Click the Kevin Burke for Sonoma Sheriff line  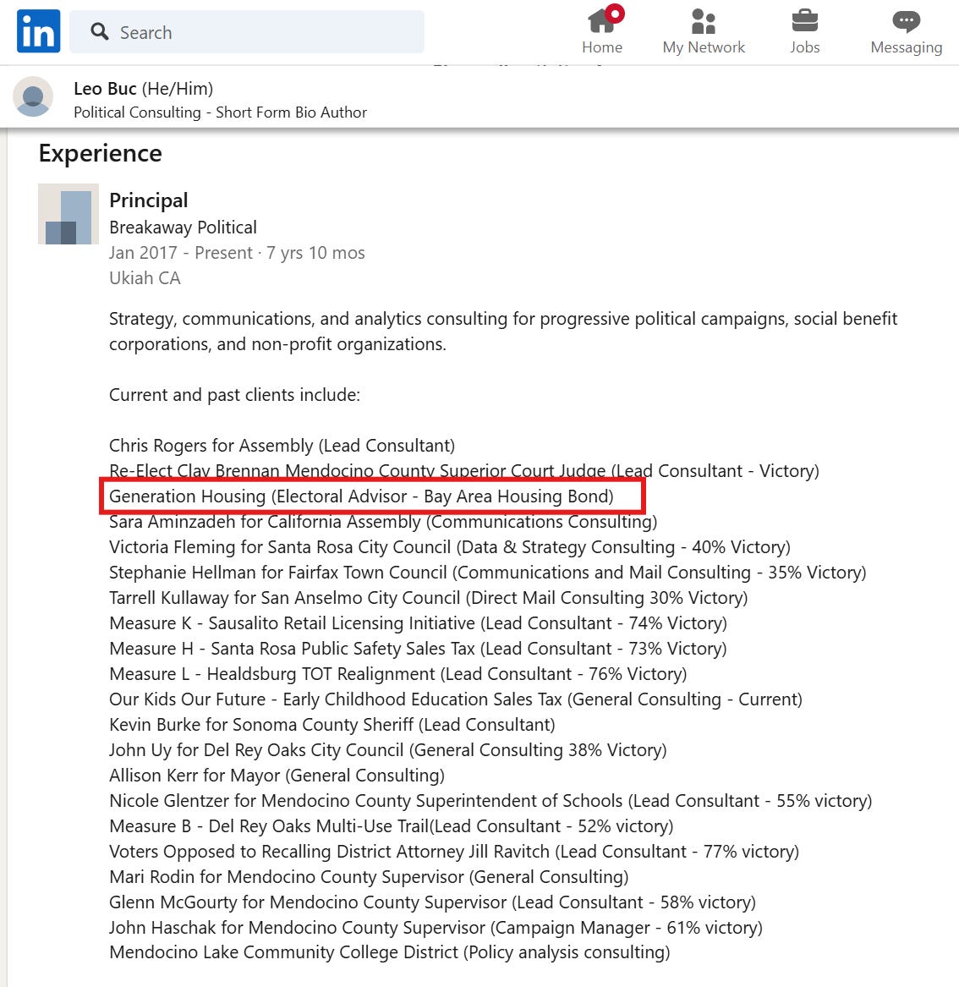pyautogui.click(x=332, y=725)
